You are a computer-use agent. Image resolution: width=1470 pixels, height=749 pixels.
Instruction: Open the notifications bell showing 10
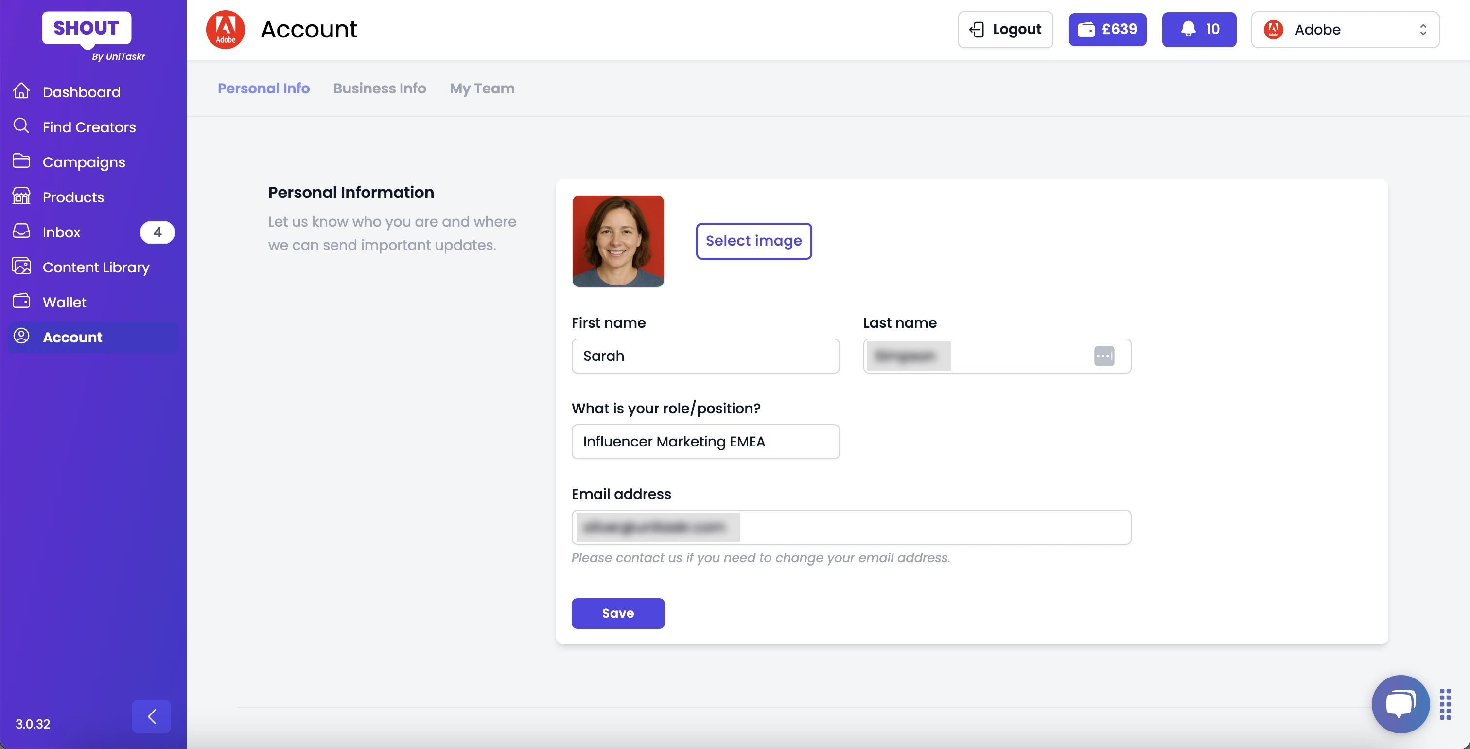click(x=1198, y=30)
